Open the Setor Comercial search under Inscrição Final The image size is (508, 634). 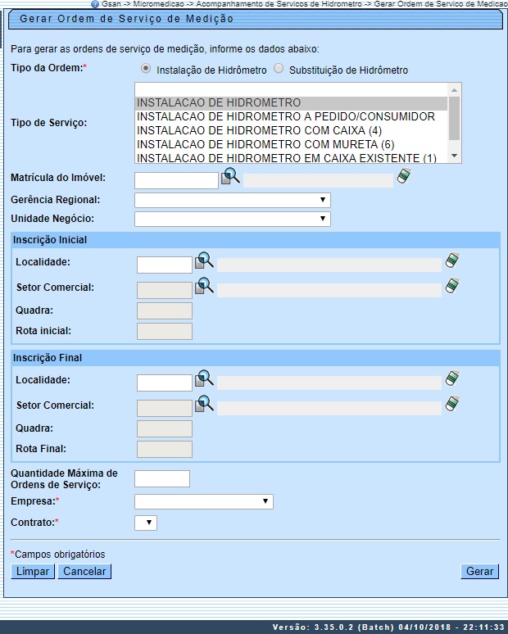(x=204, y=405)
